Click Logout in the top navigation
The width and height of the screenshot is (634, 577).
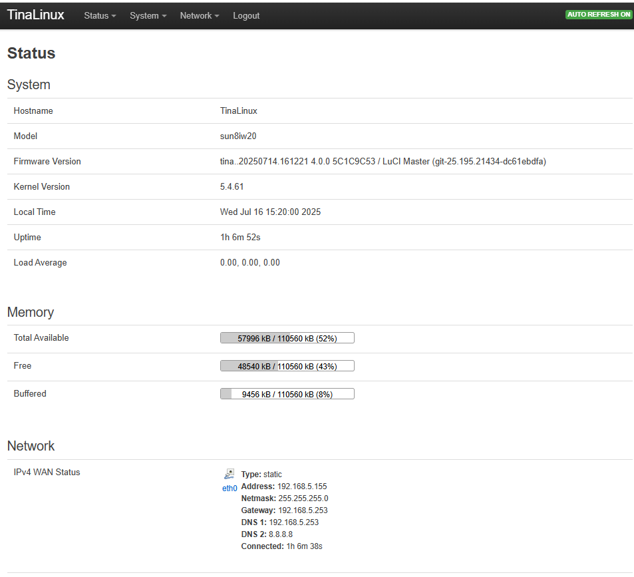pos(246,15)
